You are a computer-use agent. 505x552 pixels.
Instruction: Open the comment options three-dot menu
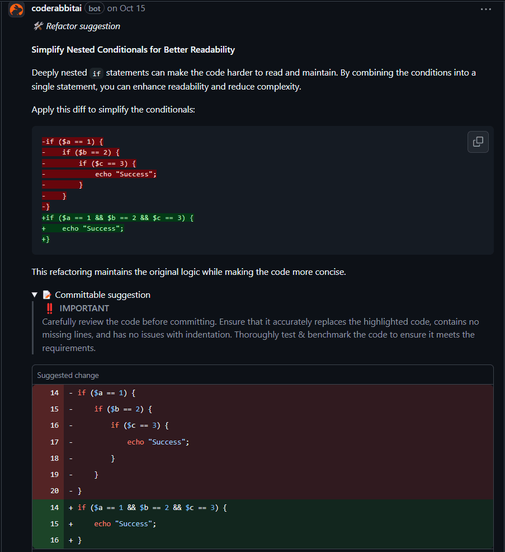486,9
